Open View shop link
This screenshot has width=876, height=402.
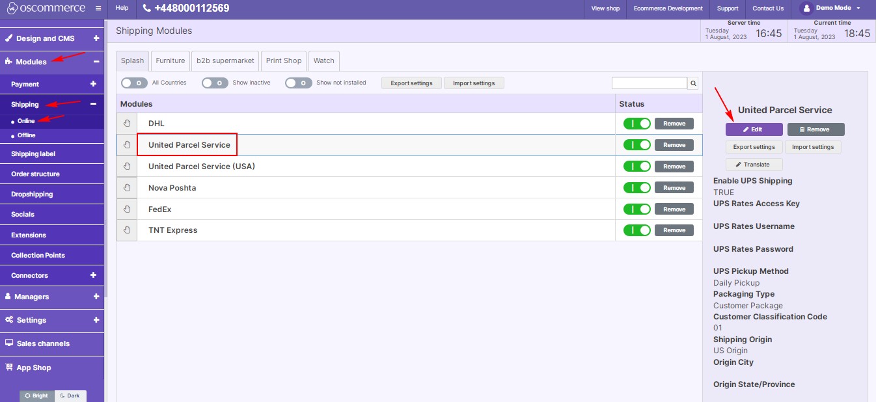(605, 8)
